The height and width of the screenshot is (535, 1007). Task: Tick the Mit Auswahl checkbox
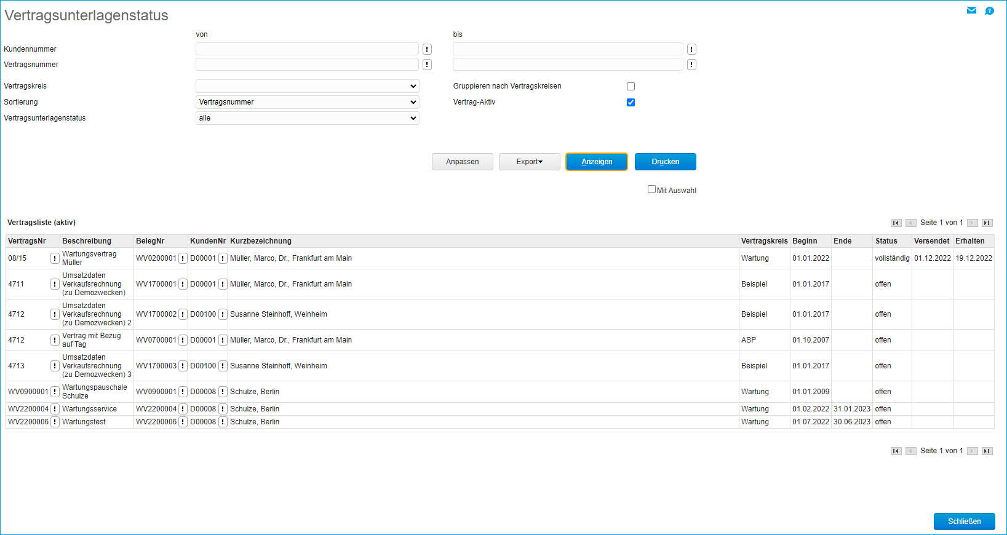(x=651, y=189)
